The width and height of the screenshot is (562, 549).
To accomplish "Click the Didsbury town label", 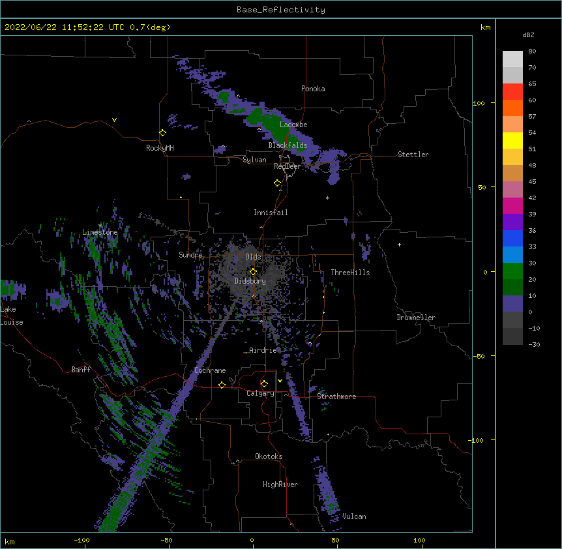I will 250,281.
